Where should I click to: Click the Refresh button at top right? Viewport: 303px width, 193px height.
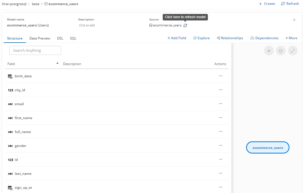pos(290,4)
